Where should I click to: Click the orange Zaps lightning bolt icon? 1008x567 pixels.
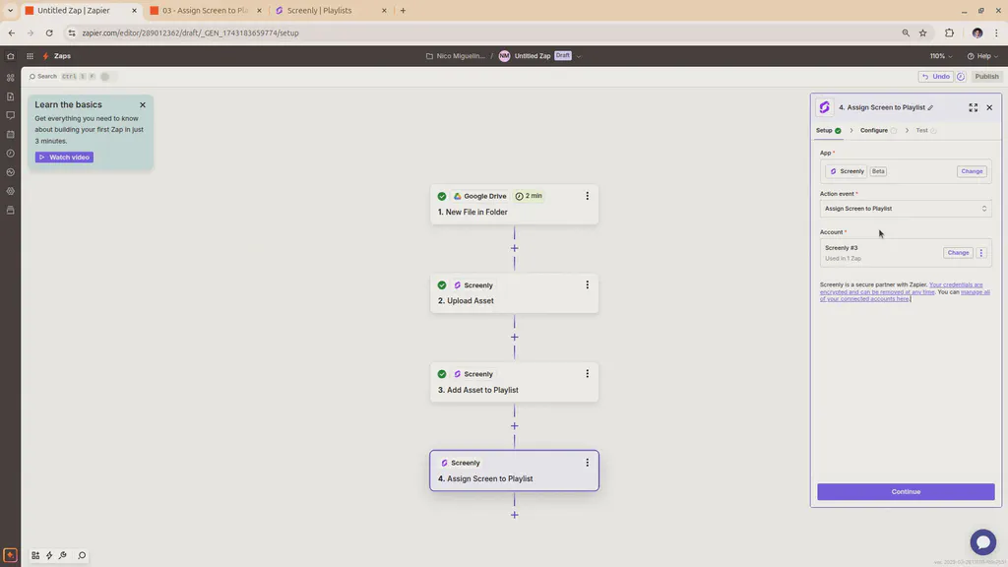45,56
